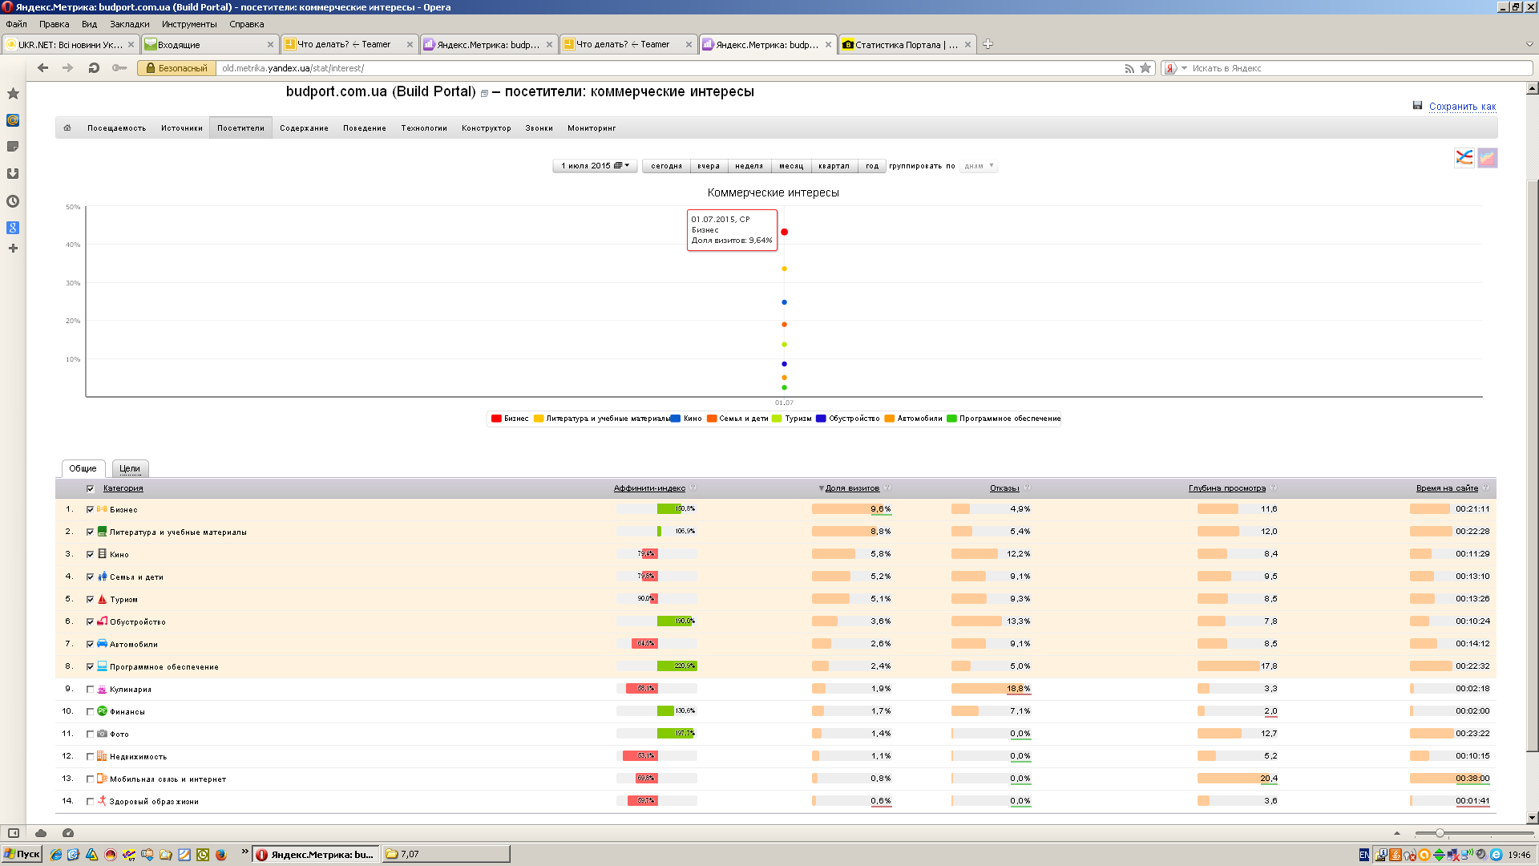This screenshot has height=866, width=1539.
Task: Click help icon next to Глубина просмотра
Action: pyautogui.click(x=1274, y=488)
